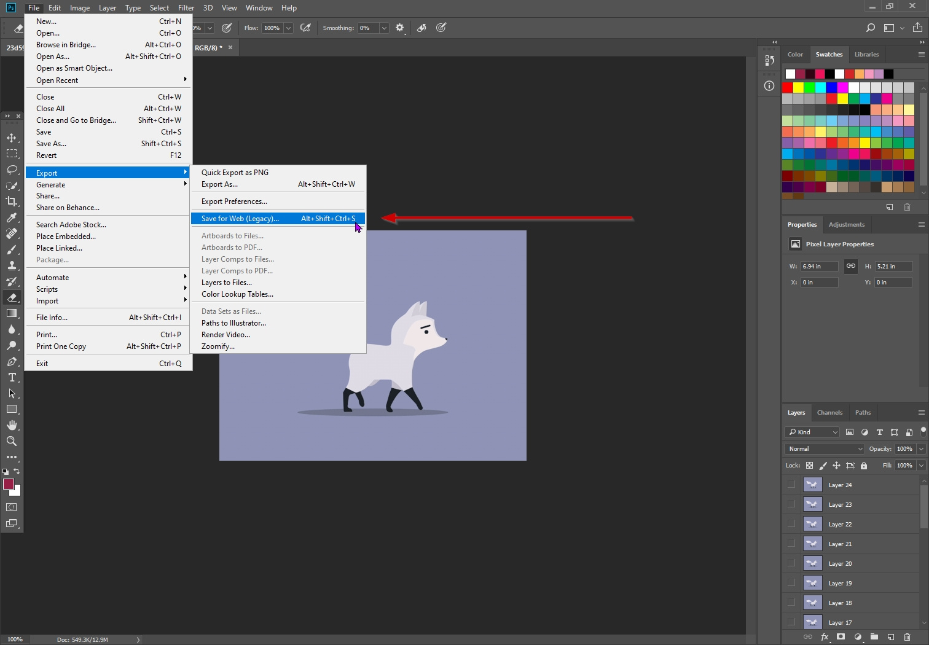Select the Hand tool
The image size is (929, 645).
click(x=12, y=425)
